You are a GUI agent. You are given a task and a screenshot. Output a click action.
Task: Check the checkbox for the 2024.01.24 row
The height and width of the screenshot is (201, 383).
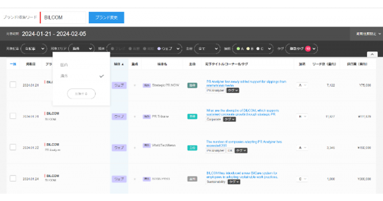click(13, 178)
